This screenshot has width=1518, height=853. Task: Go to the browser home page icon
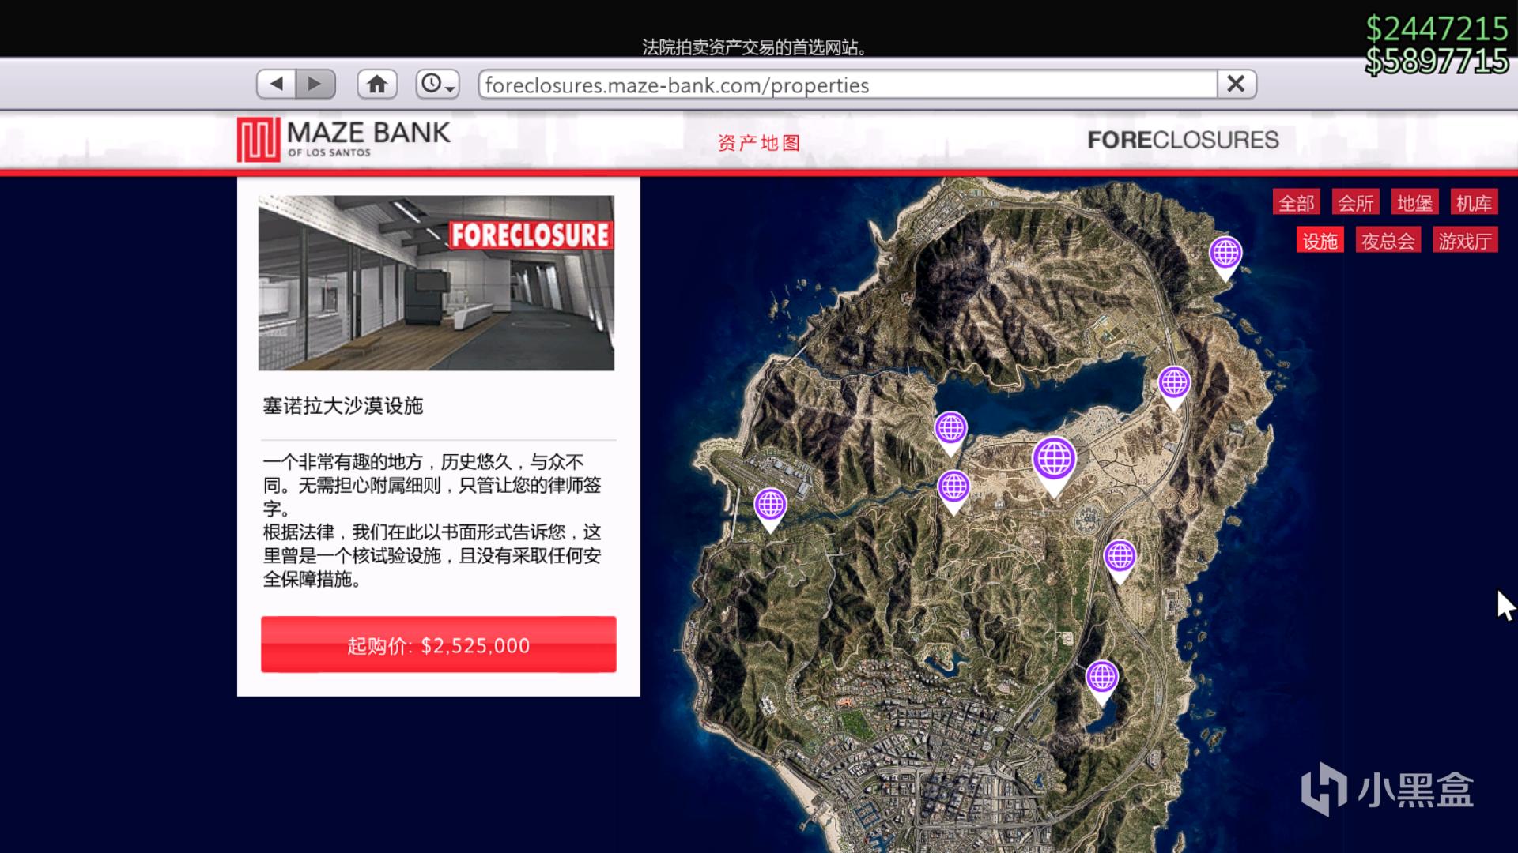(x=377, y=84)
